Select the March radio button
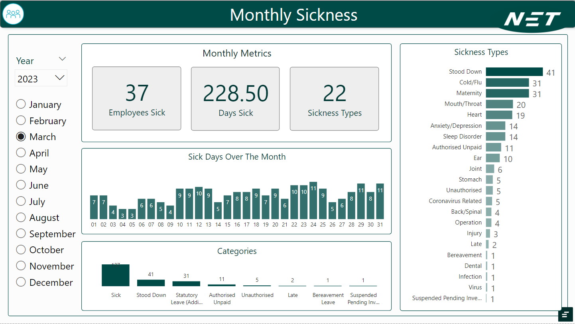 point(21,137)
